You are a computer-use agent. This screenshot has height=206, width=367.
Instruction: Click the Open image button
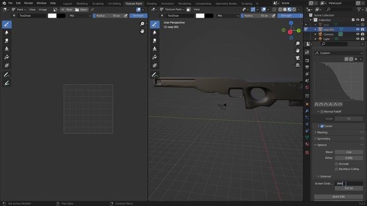point(81,10)
